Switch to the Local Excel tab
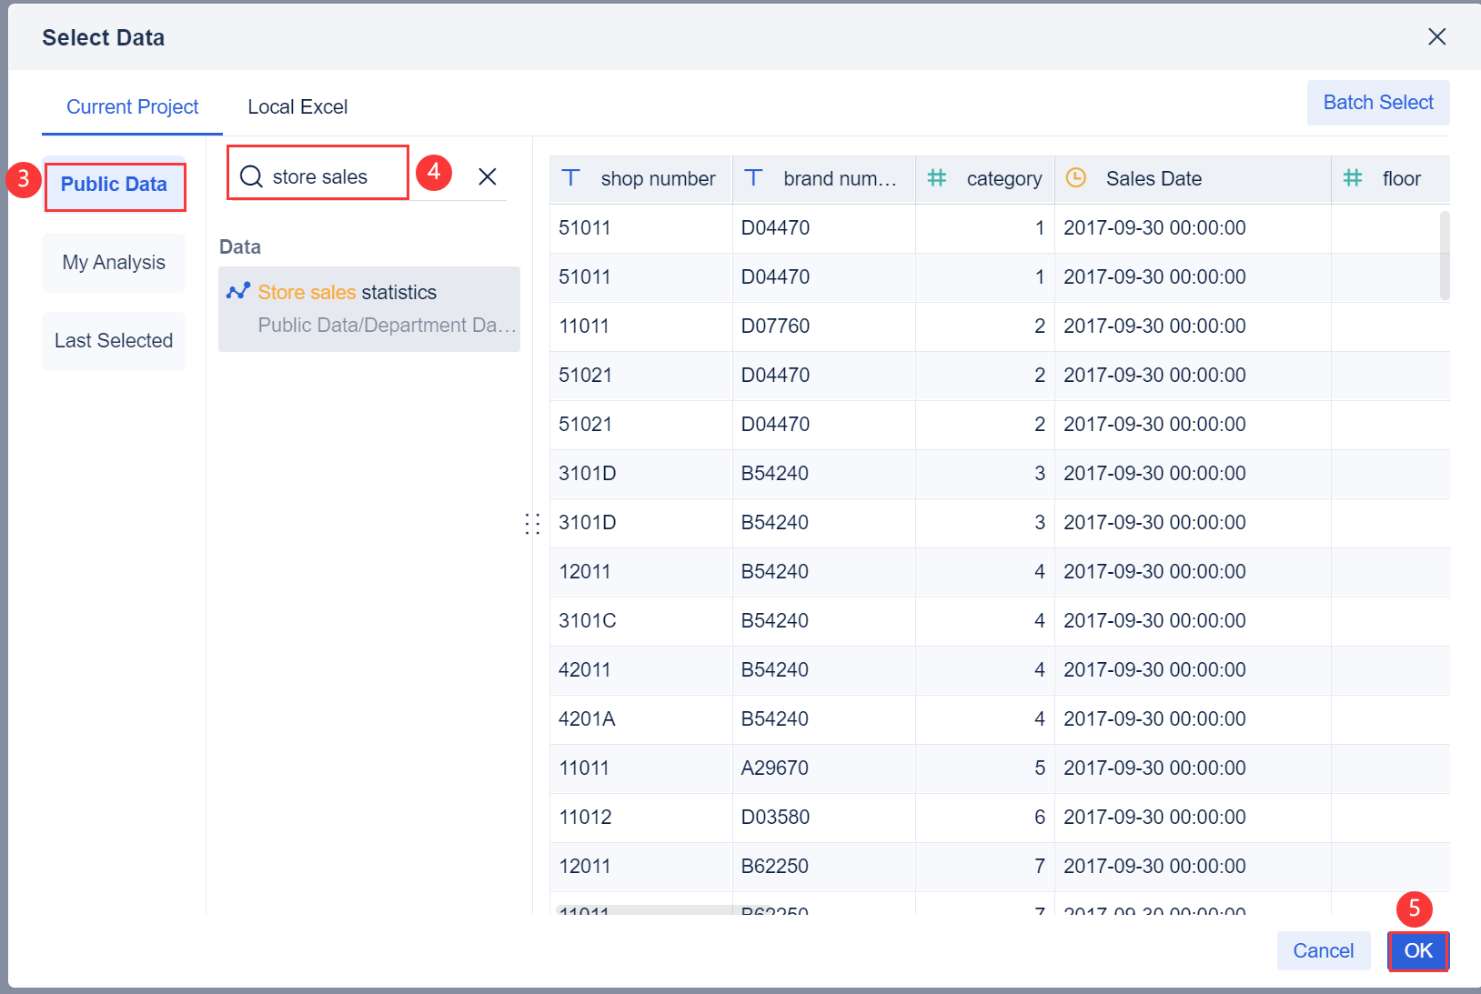The image size is (1481, 994). click(297, 106)
